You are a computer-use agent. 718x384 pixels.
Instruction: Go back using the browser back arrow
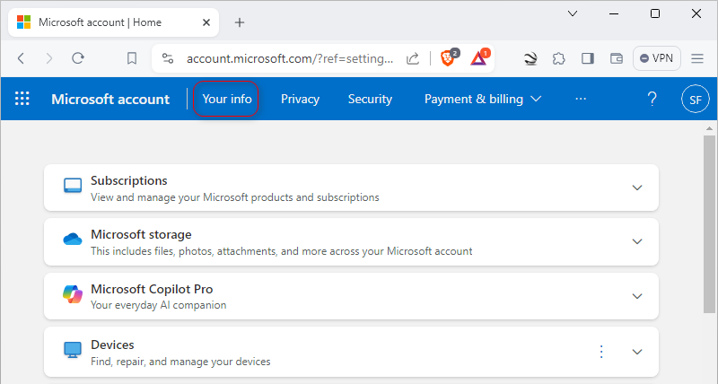(21, 58)
